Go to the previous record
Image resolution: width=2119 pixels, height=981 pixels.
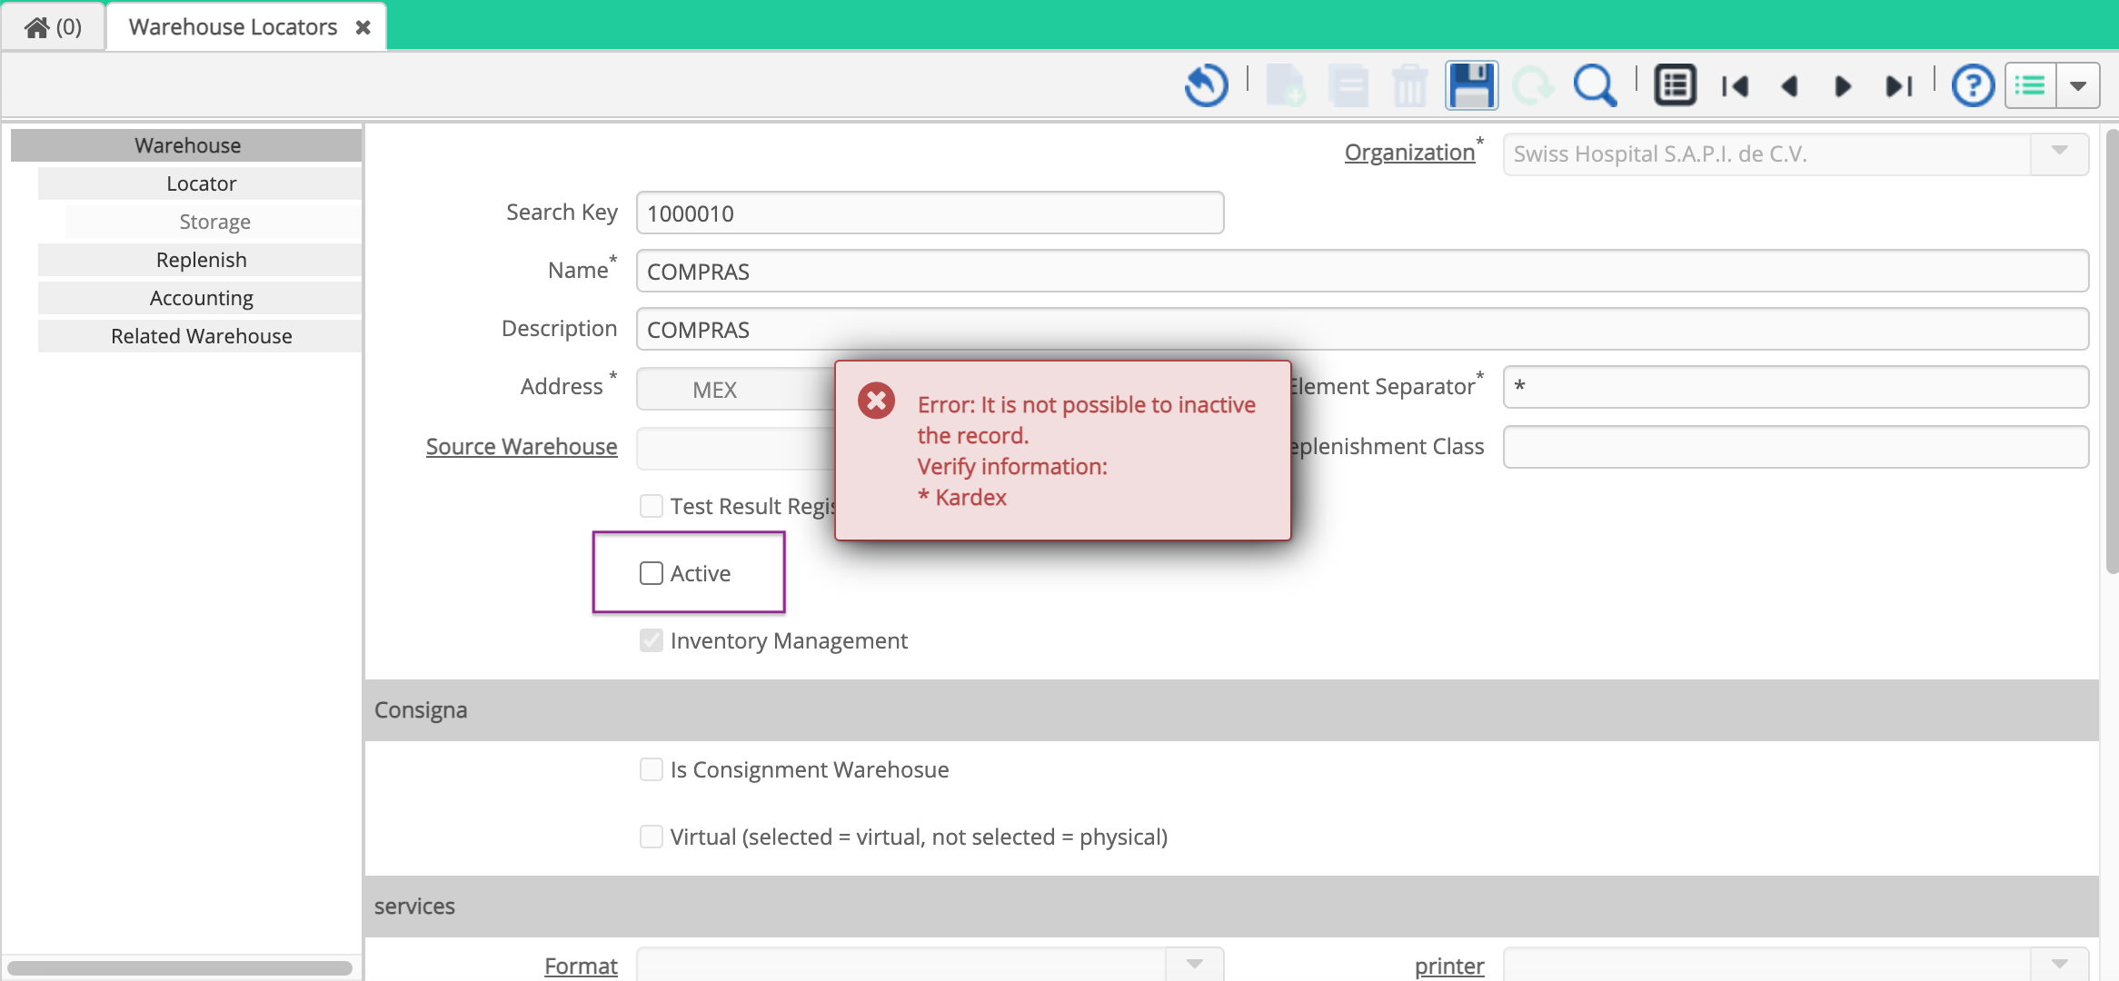1788,86
